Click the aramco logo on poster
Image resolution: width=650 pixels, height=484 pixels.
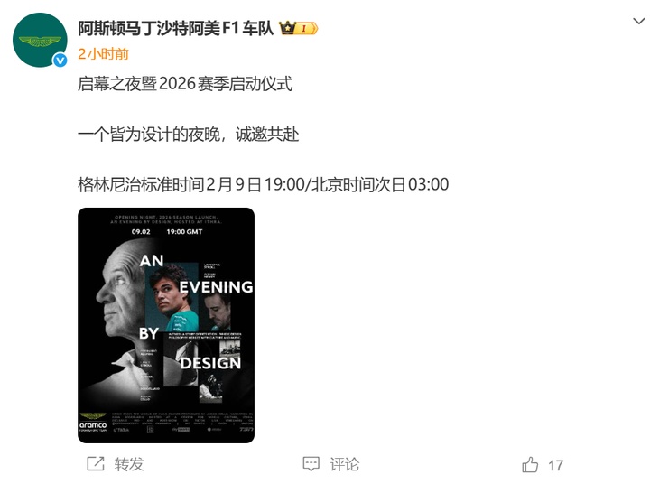(x=93, y=425)
